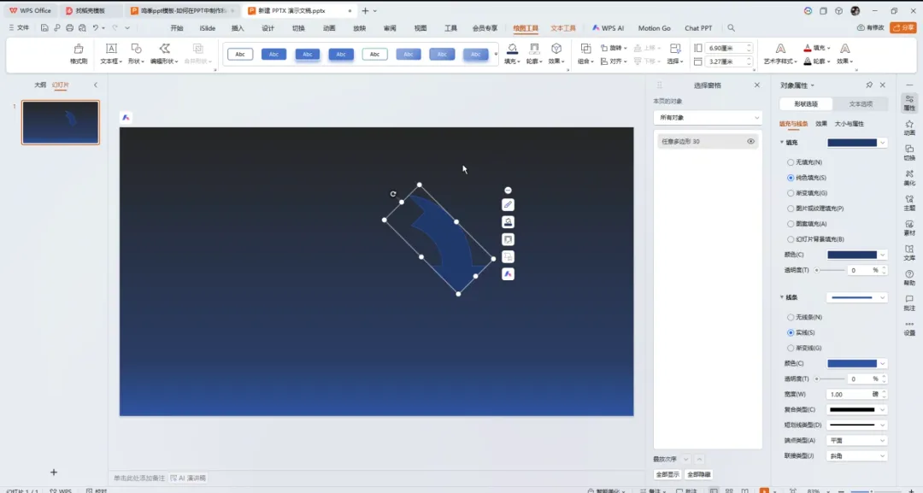Open Materials (素材) sidebar panel
The height and width of the screenshot is (493, 923).
coord(909,227)
